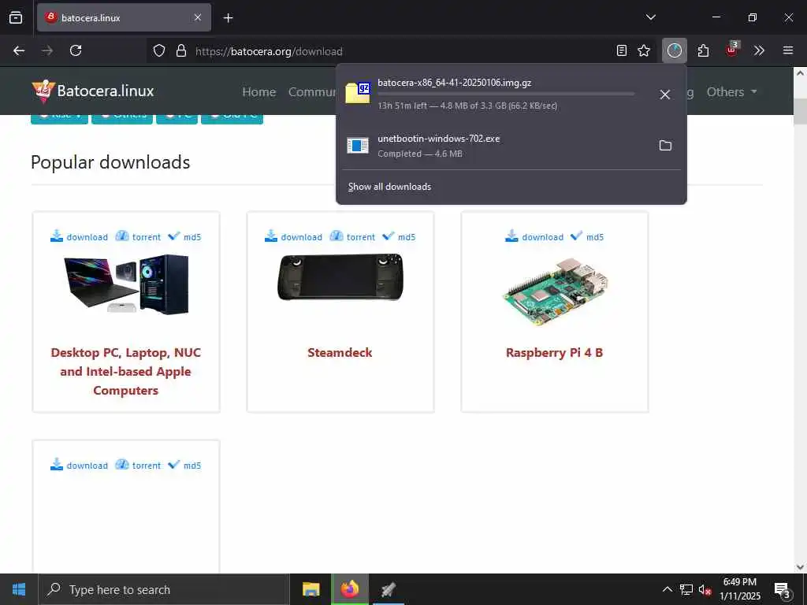The image size is (807, 605).
Task: Click Steamdeck card torrent icon
Action: (x=336, y=236)
